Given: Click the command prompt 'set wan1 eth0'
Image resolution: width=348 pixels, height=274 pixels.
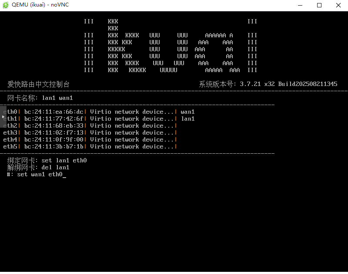Looking at the screenshot, I should [40, 175].
